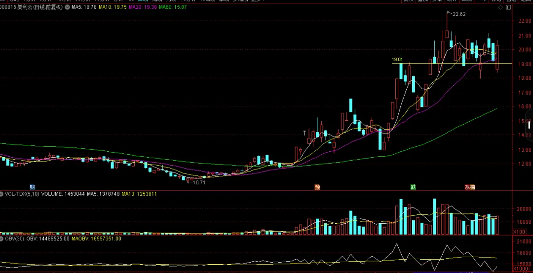Click the OBV(30) indicator name
The height and width of the screenshot is (273, 533).
[x=14, y=239]
